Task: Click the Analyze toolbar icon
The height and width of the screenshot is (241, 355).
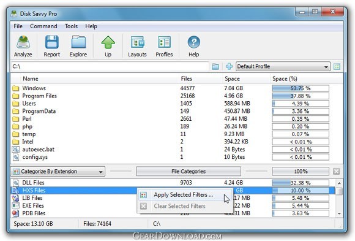Action: coord(23,42)
